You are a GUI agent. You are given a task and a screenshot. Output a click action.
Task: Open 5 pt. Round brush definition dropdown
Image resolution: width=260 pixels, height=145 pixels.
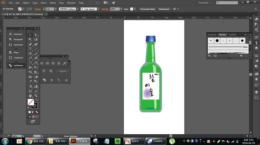tap(99, 9)
